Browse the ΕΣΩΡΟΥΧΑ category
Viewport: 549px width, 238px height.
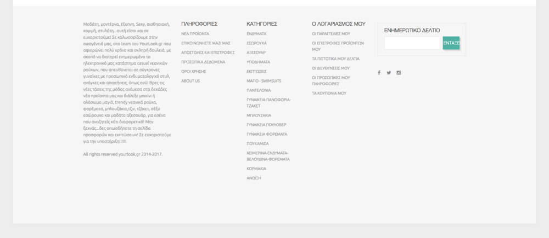point(256,43)
